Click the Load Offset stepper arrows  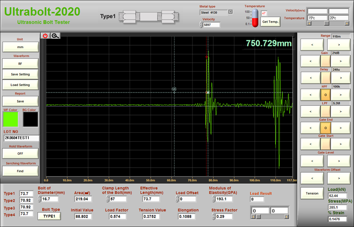point(177,199)
